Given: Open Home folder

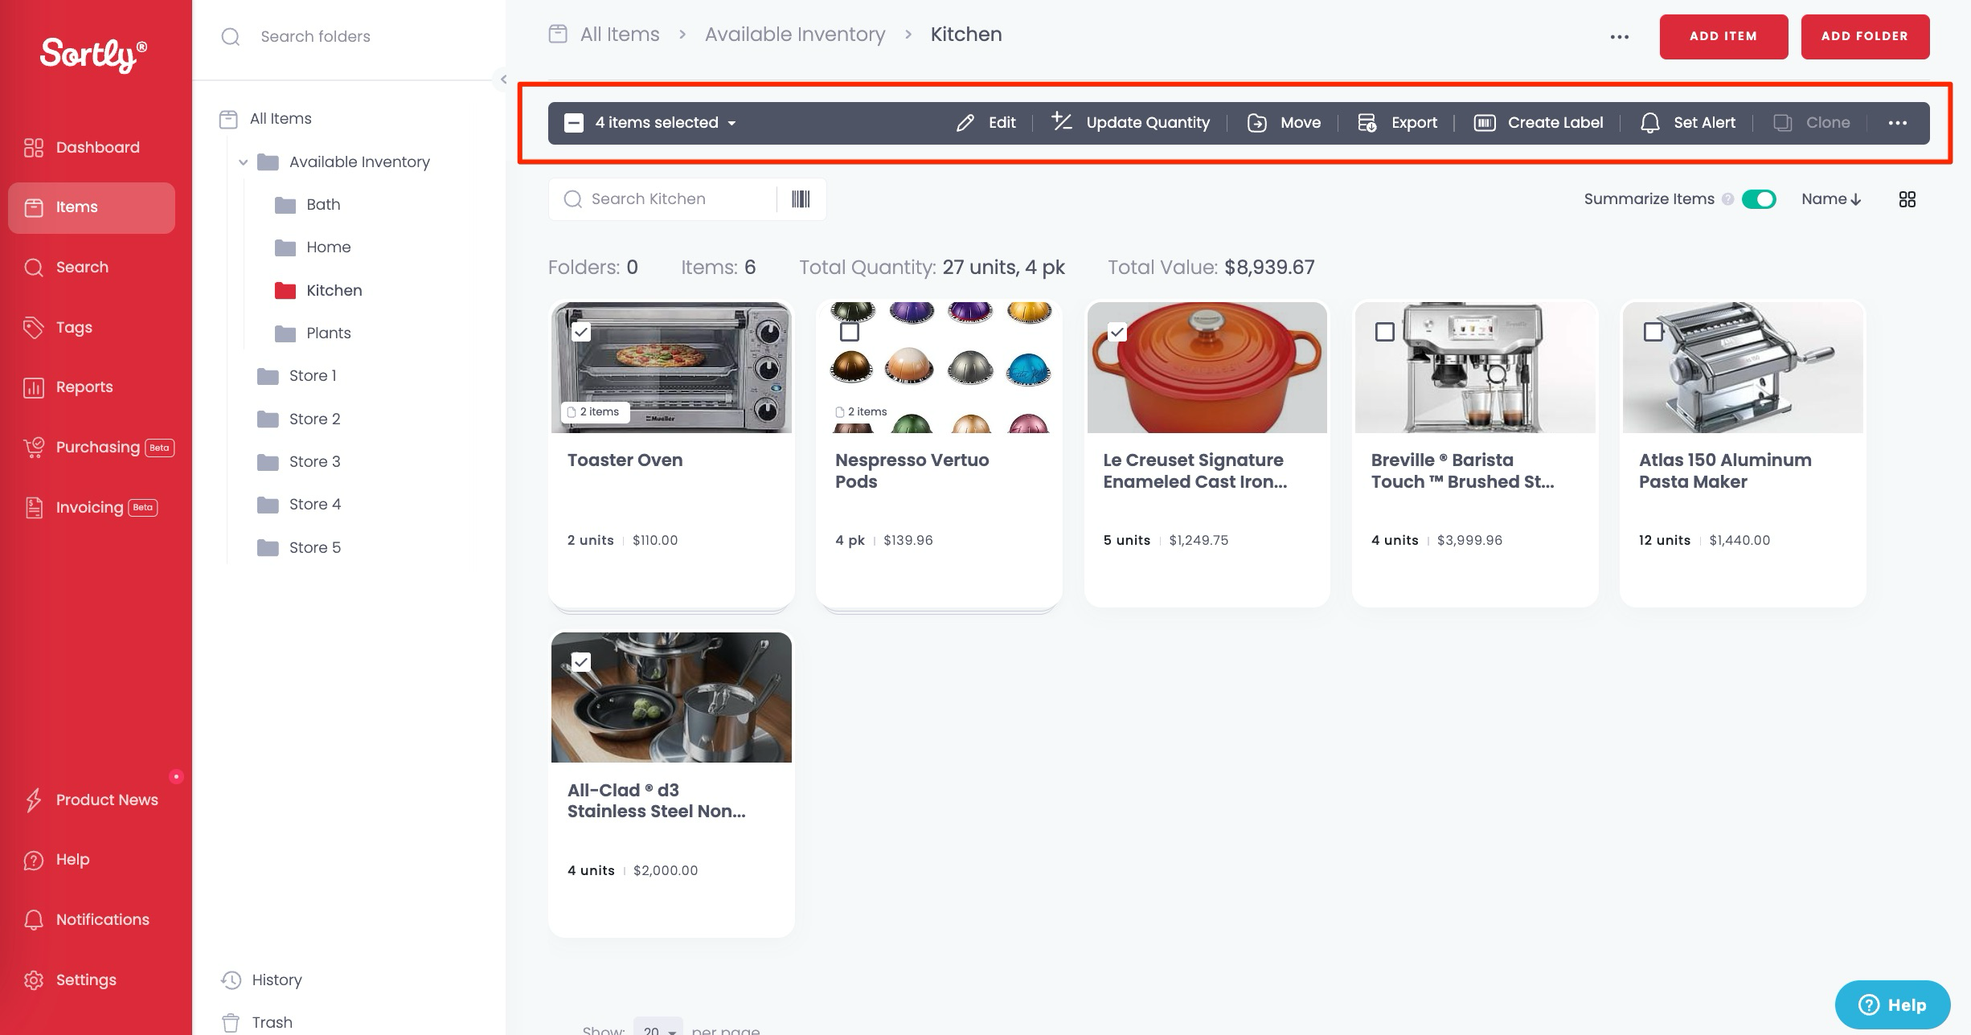Looking at the screenshot, I should tap(313, 247).
